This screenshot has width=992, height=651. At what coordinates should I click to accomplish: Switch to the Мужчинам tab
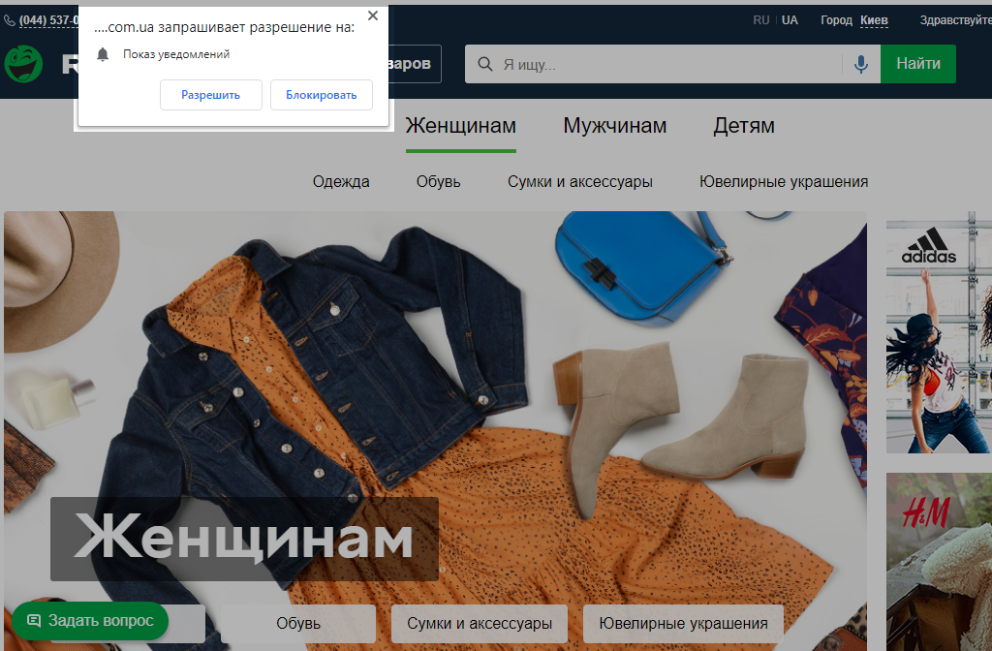coord(614,125)
